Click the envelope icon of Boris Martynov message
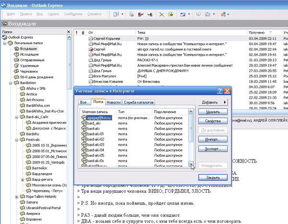 91,76
